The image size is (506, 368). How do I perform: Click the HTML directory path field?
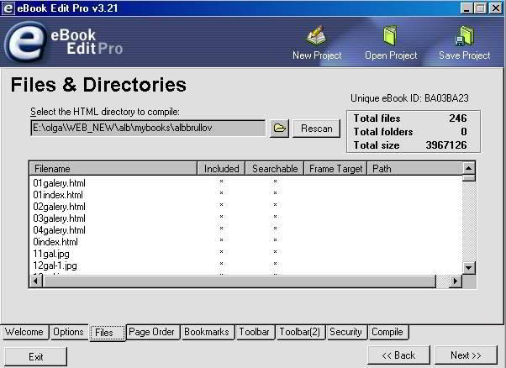tap(147, 129)
